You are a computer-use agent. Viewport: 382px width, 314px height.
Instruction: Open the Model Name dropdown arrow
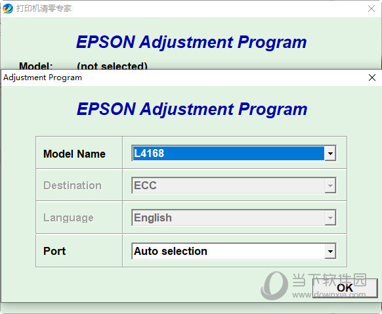tap(330, 153)
